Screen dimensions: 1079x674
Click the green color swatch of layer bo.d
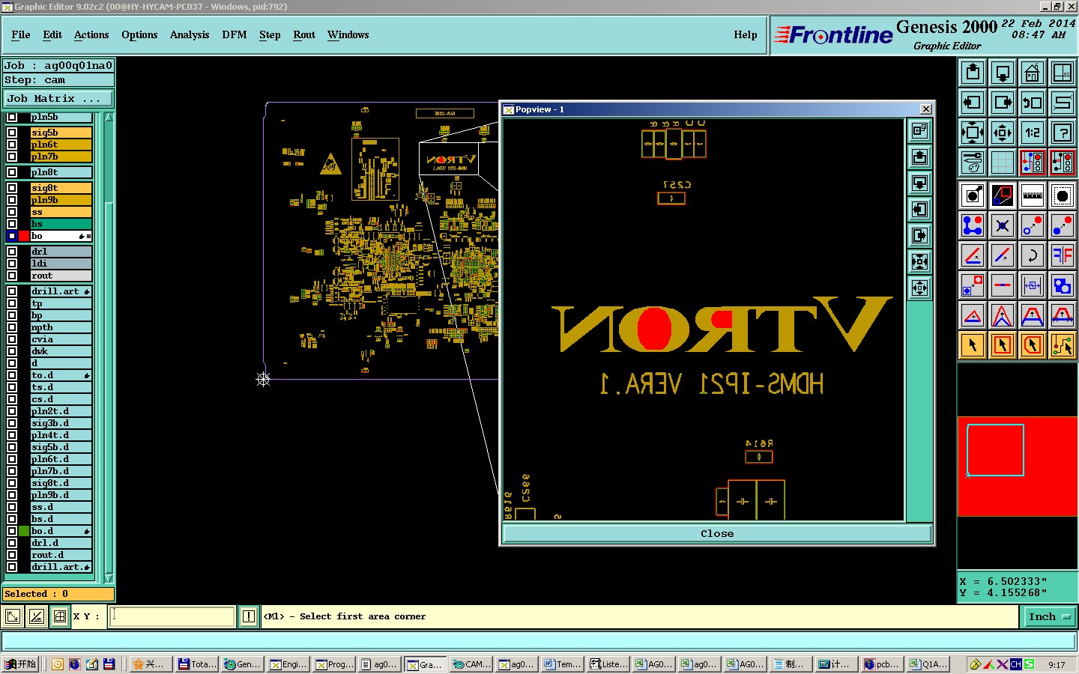[24, 531]
